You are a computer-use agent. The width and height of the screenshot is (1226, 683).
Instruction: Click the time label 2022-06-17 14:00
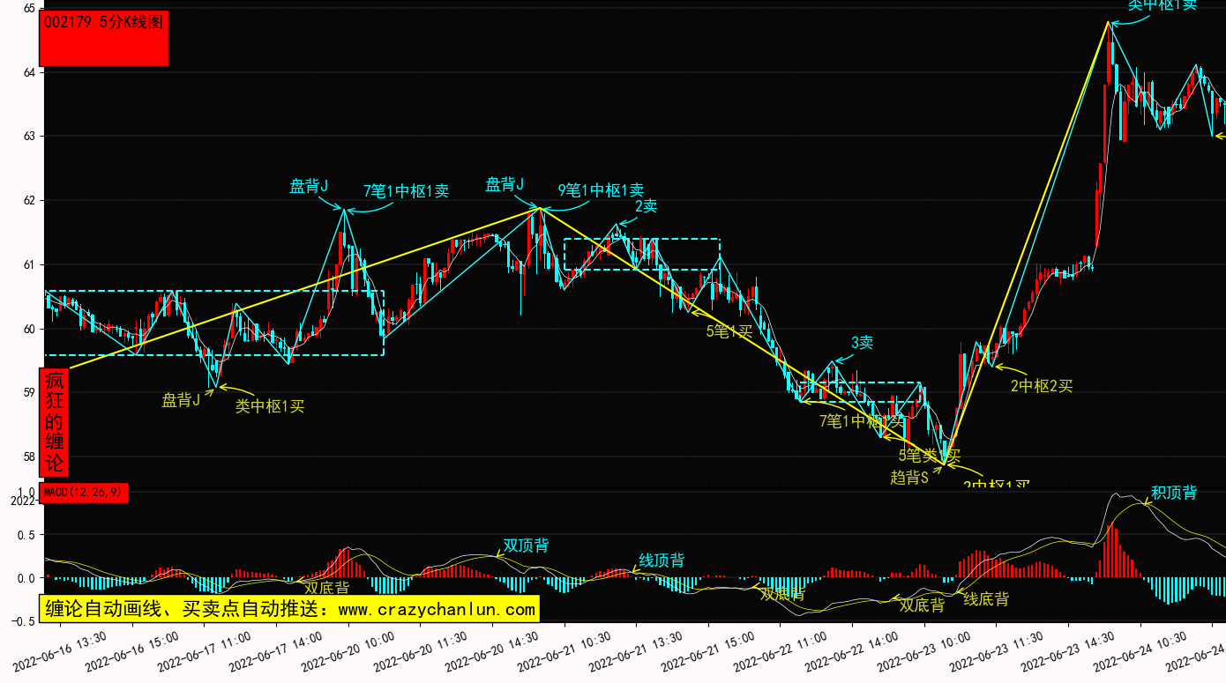tap(275, 650)
